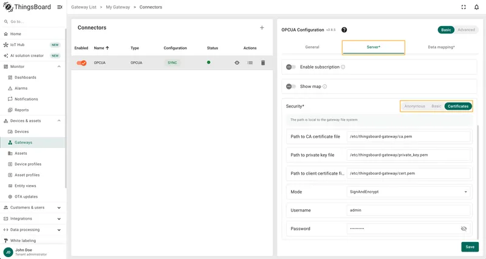Edit Path to private key file field
486x259 pixels.
pyautogui.click(x=408, y=155)
